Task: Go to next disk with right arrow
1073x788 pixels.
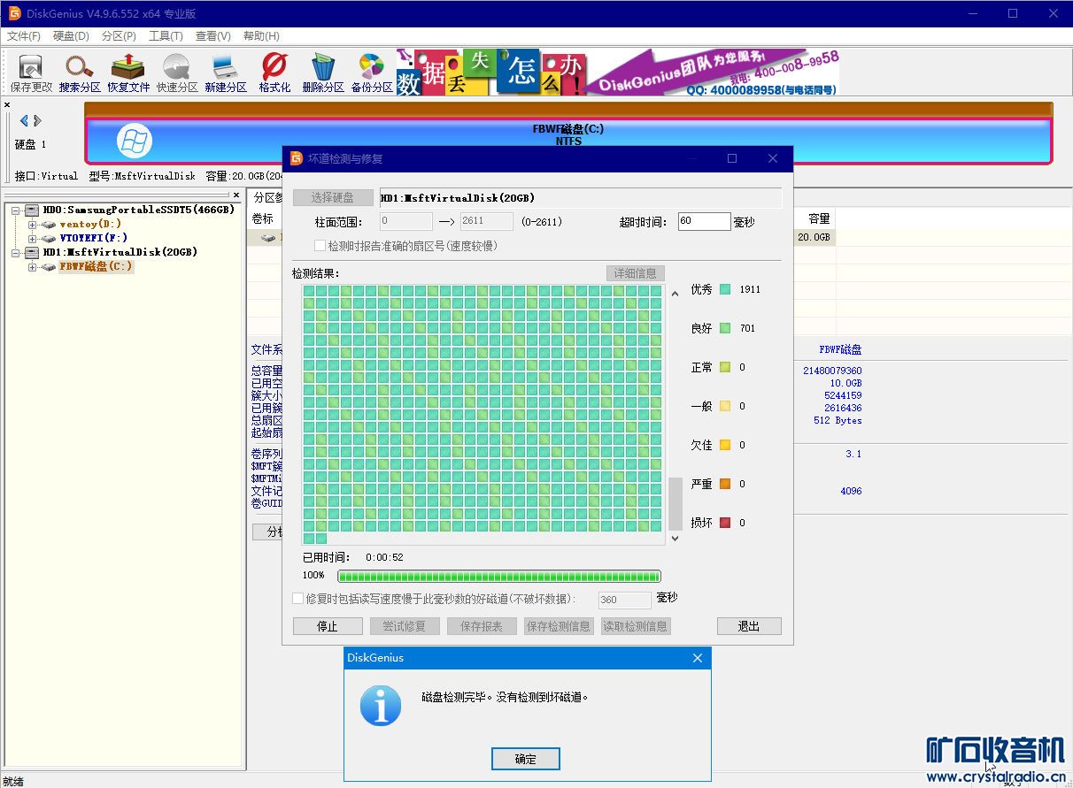Action: (37, 121)
